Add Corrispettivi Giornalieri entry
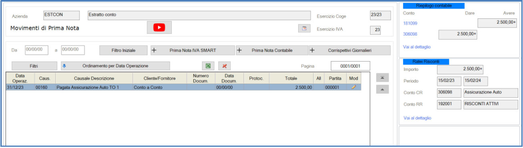Viewport: 523px width, 148px height. pos(349,51)
